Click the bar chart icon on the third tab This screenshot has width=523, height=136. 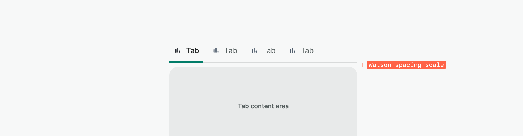click(254, 50)
